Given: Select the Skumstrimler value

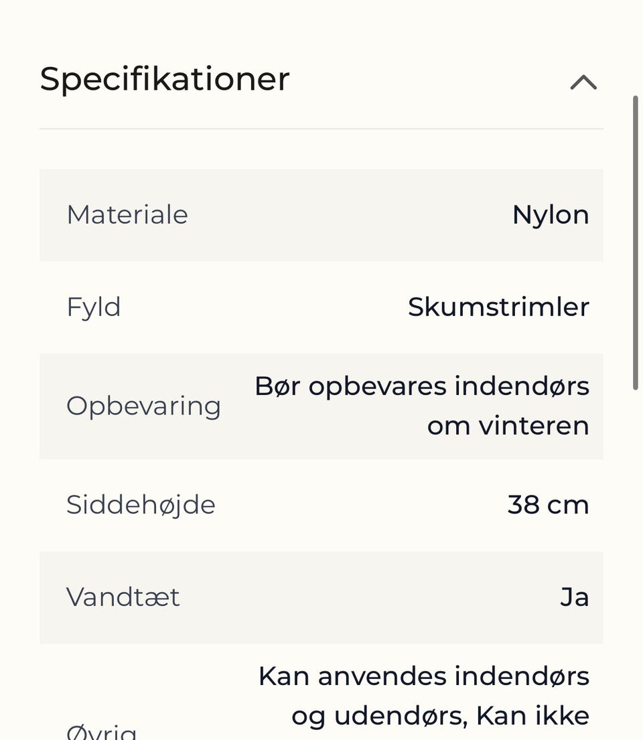Looking at the screenshot, I should (498, 307).
